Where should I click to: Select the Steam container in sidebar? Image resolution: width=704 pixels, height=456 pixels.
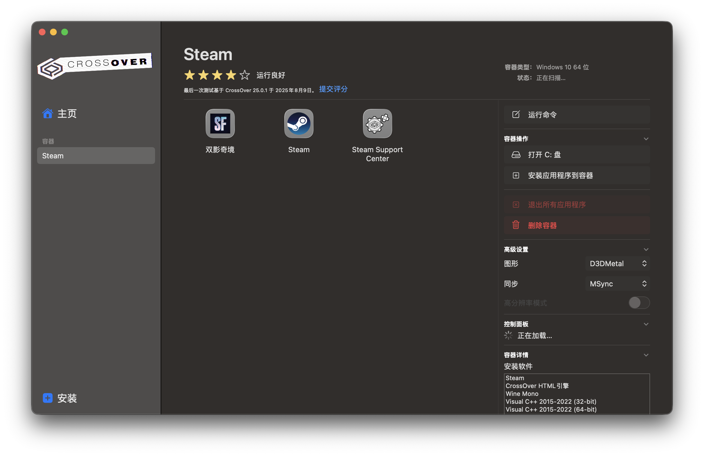[96, 156]
